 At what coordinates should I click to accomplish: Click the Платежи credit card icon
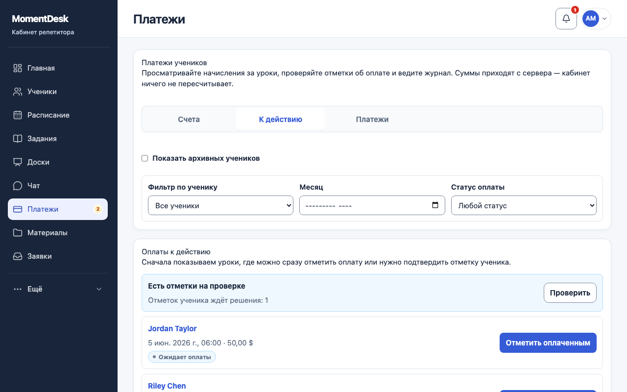click(x=18, y=209)
